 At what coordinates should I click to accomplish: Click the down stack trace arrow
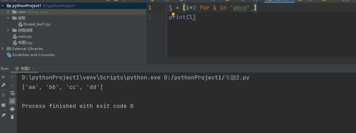pyautogui.click(x=12, y=85)
